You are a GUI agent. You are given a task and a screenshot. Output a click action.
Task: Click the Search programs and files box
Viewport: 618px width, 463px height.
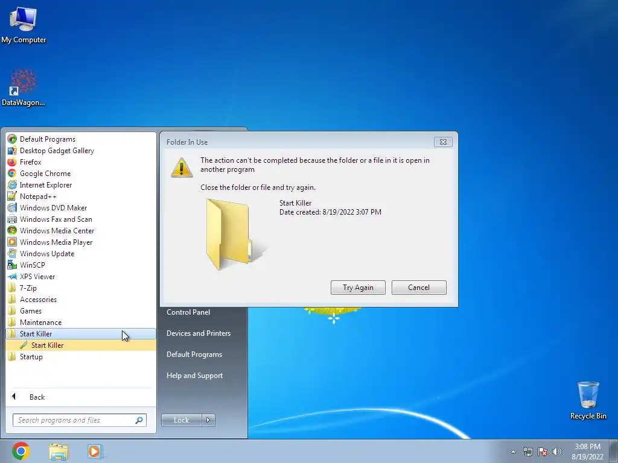[x=79, y=420]
